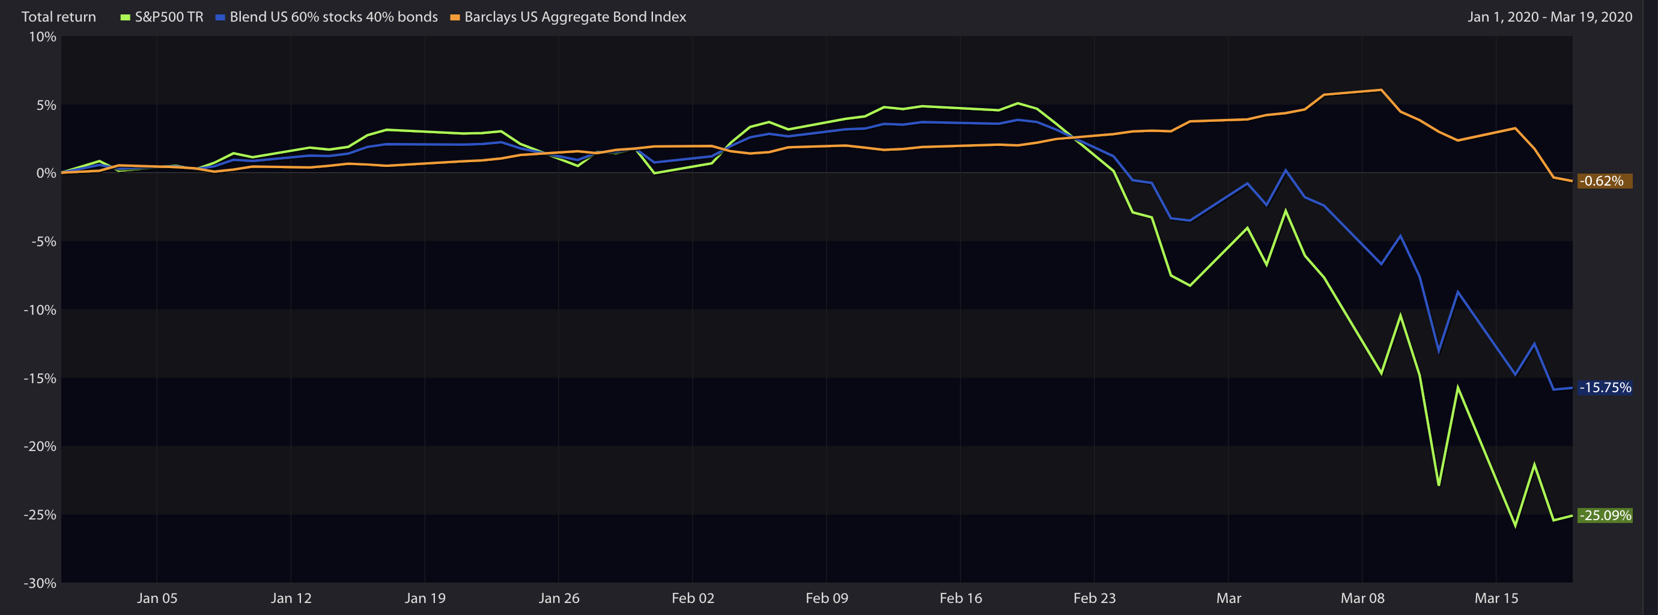
Task: Toggle the S&P500 TR series label
Action: [x=169, y=17]
